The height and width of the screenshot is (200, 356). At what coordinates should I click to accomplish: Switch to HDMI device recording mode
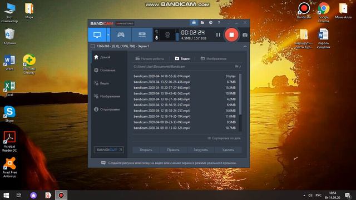[x=142, y=34]
